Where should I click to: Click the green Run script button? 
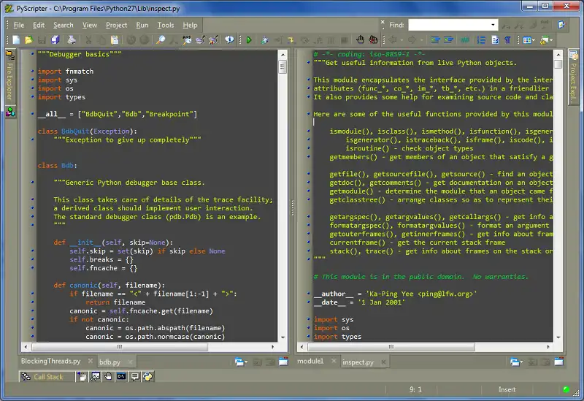(249, 39)
